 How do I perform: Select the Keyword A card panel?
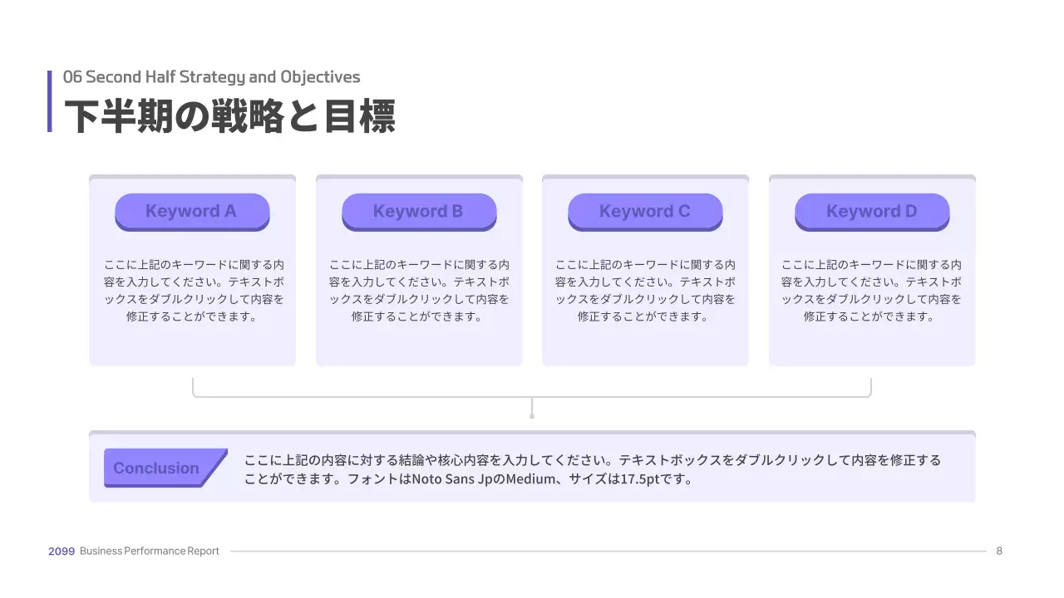[192, 345]
